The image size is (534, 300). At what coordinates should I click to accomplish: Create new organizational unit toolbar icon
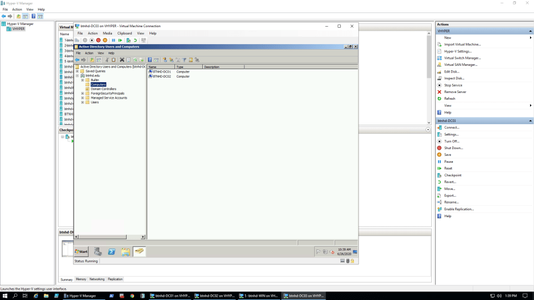point(178,60)
